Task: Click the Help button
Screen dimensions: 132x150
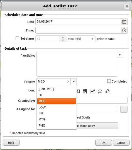Action: click(11, 143)
